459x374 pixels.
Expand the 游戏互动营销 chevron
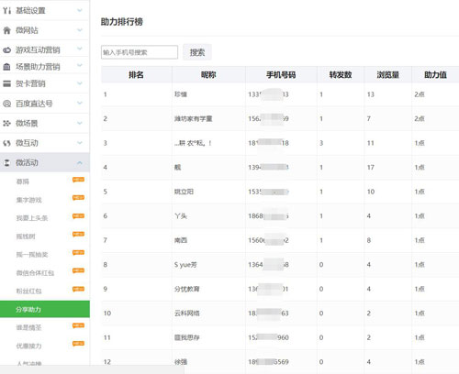(80, 49)
